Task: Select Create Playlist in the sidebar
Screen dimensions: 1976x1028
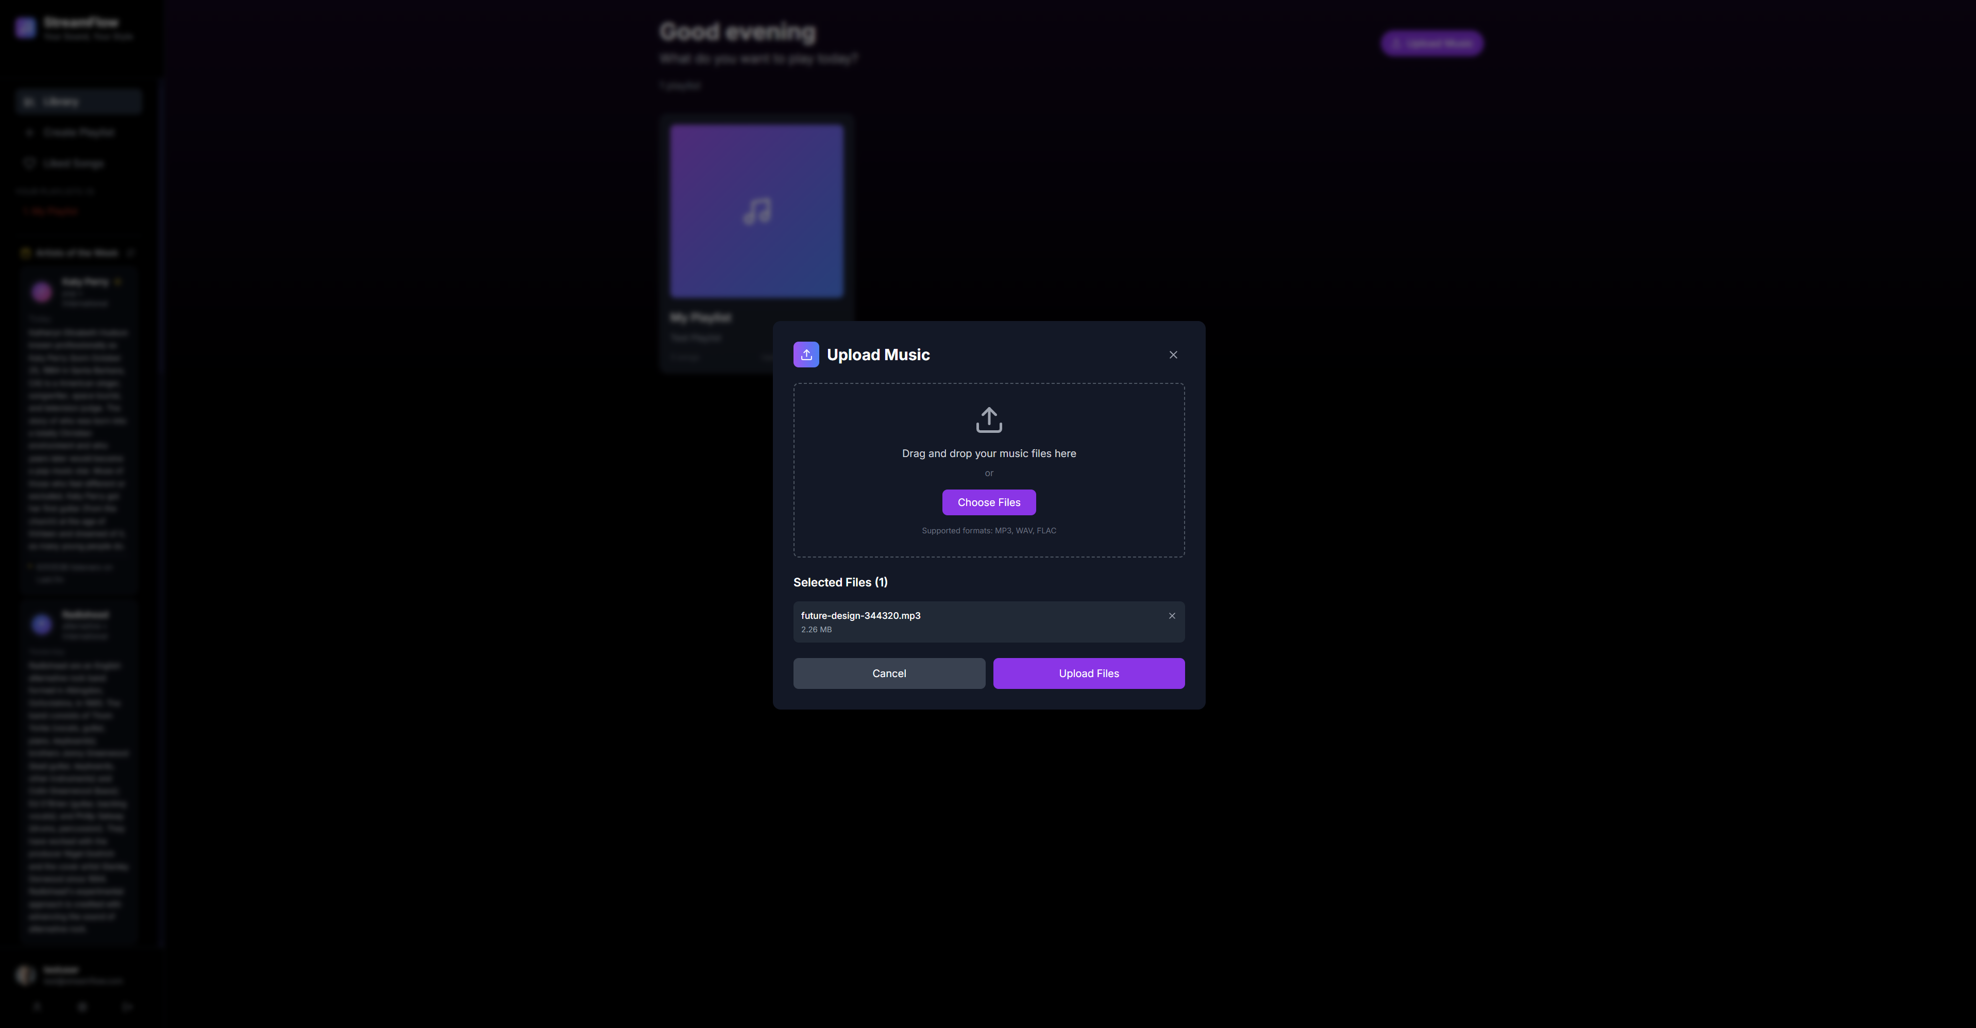Action: [78, 133]
